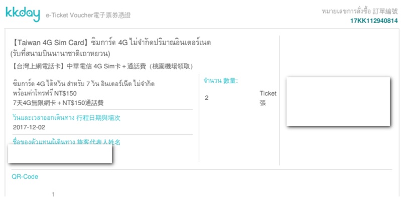Click the white redacted box on the right
The height and width of the screenshot is (203, 401).
coord(338,101)
